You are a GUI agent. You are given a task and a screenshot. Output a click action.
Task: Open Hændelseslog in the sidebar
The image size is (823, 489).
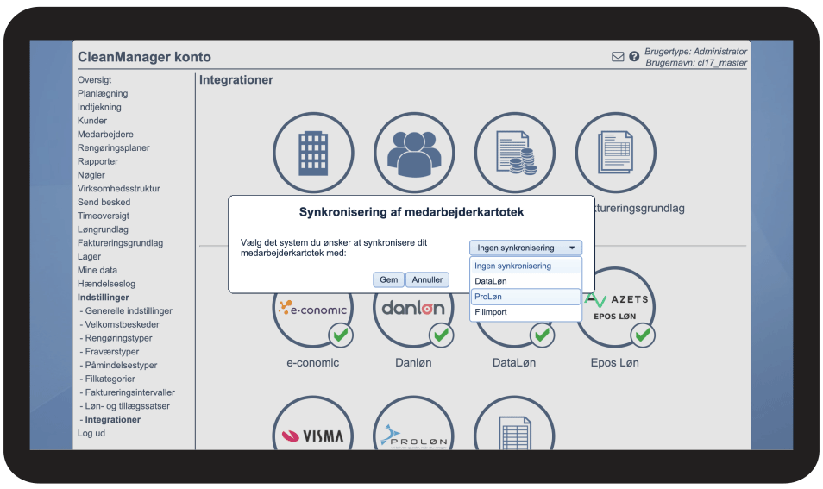tap(107, 284)
